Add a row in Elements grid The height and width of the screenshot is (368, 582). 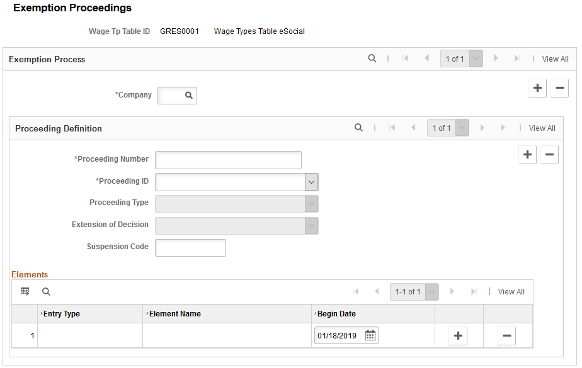click(x=458, y=336)
